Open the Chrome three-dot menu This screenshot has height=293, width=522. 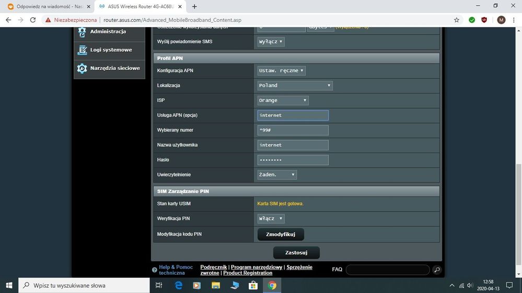(514, 20)
